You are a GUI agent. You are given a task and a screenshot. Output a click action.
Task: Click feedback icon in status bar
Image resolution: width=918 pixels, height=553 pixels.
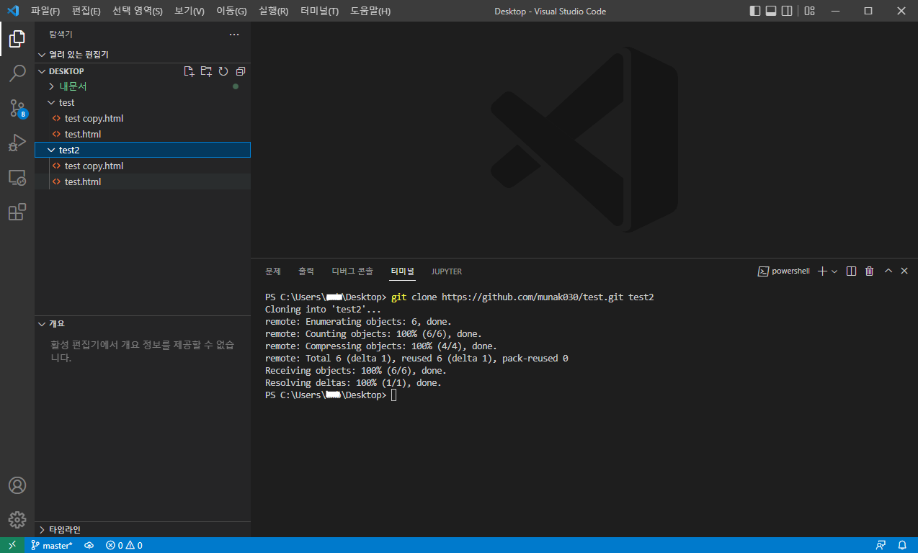[881, 545]
